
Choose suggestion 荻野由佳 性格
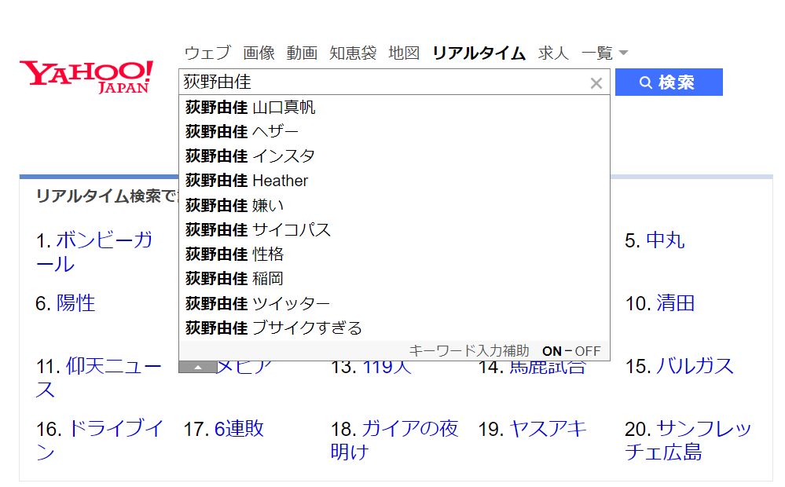[x=394, y=254]
